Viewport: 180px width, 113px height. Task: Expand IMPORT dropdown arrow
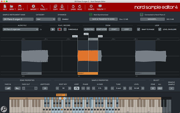(x=38, y=9)
